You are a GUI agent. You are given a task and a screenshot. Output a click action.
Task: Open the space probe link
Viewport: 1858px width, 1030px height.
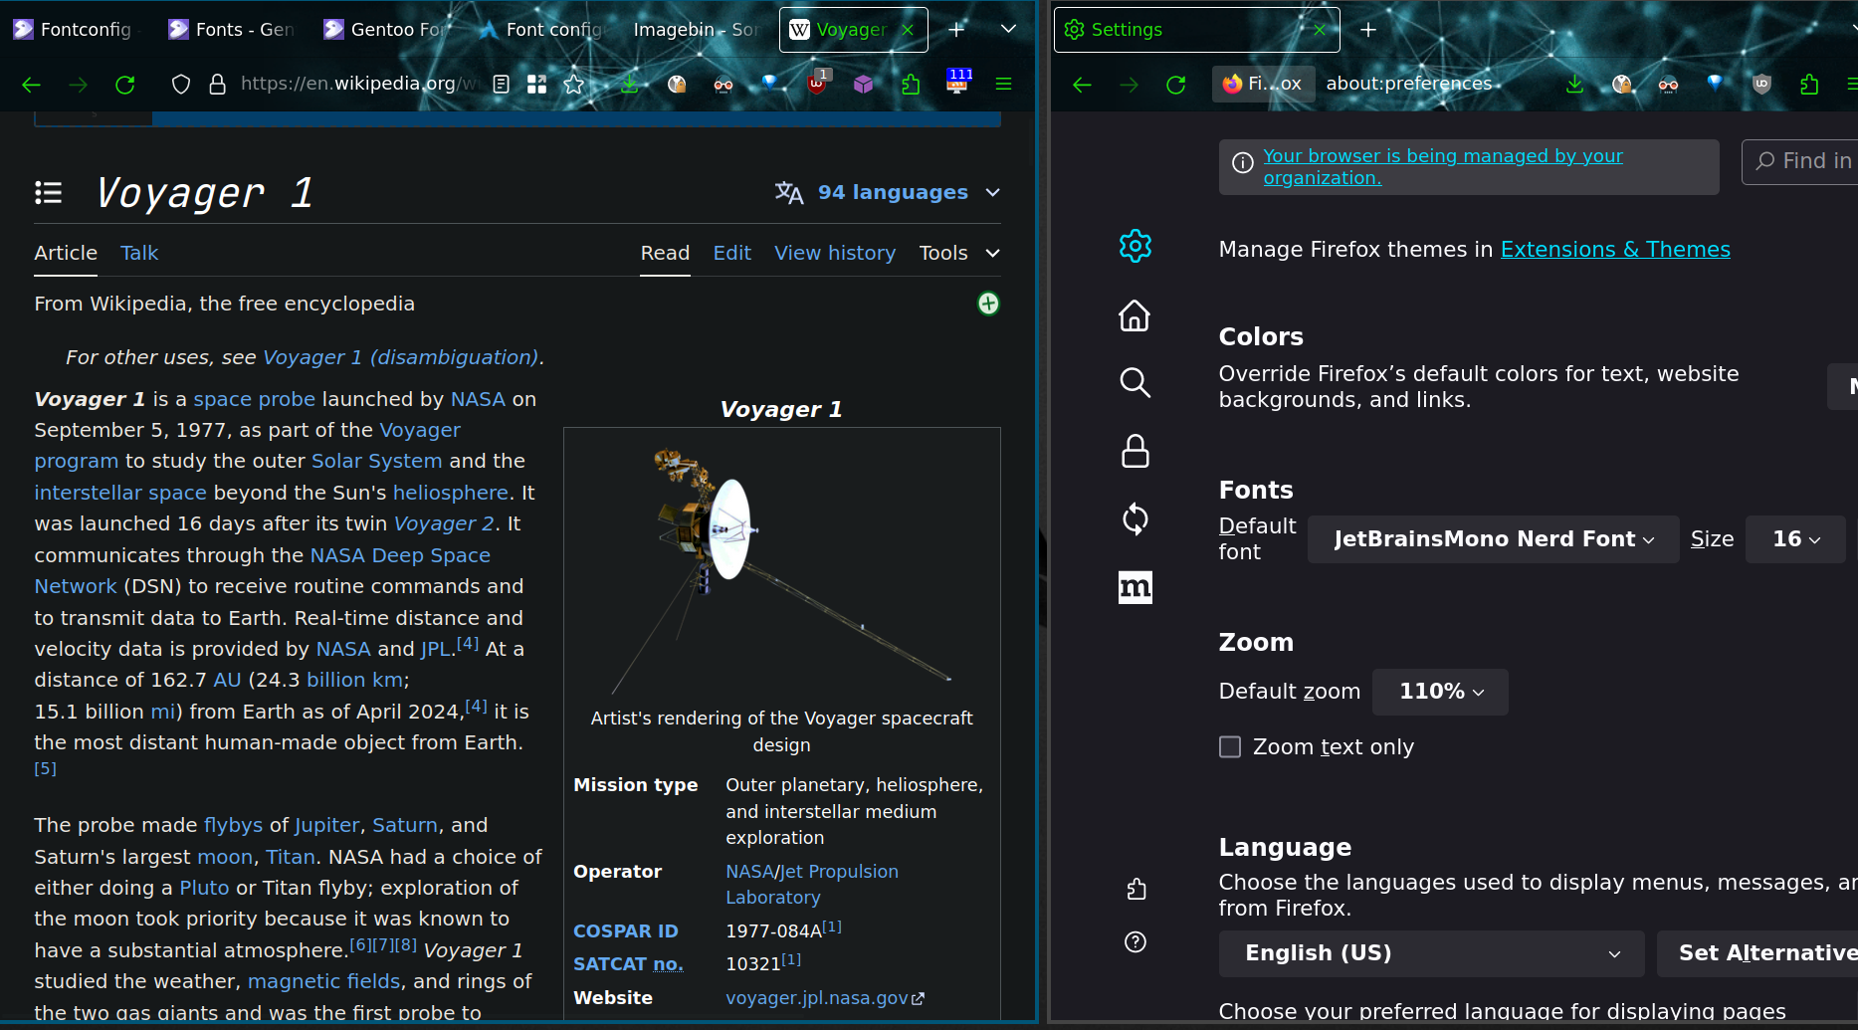pos(254,399)
